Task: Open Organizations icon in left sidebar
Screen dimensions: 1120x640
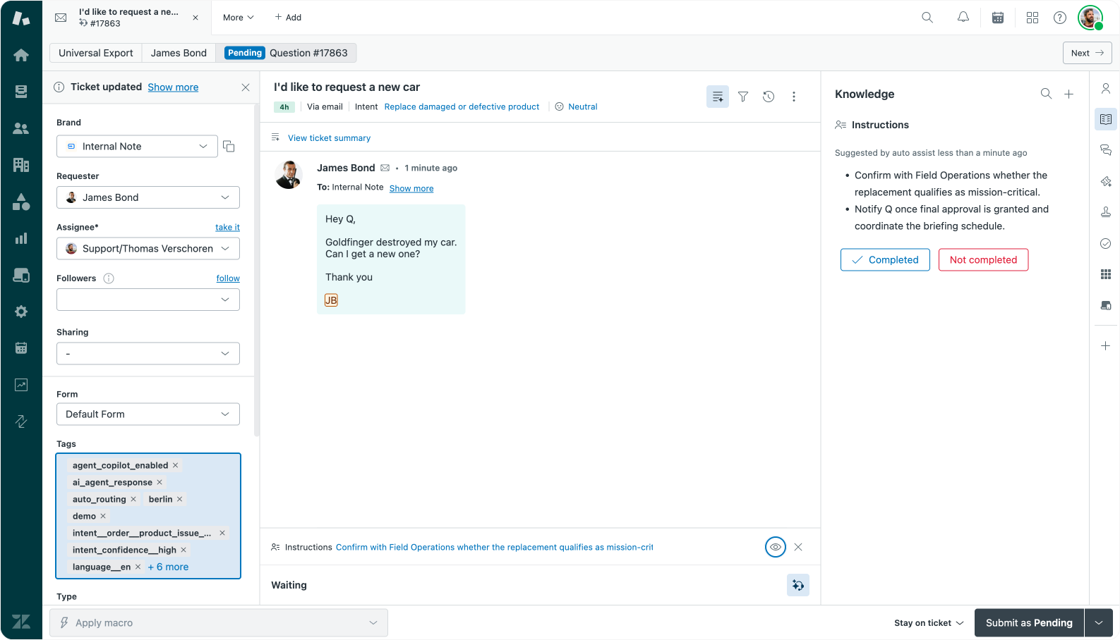Action: [x=21, y=165]
